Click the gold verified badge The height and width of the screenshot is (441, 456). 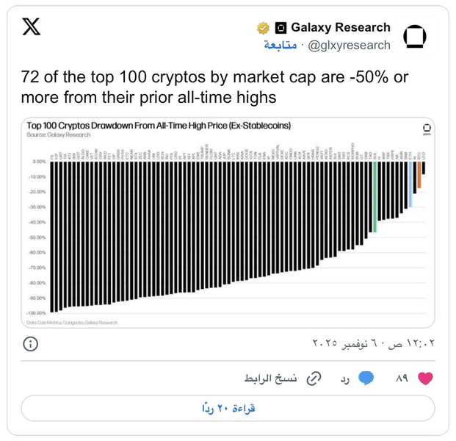(262, 28)
